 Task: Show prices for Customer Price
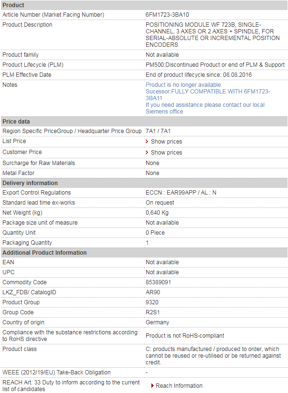pyautogui.click(x=166, y=153)
